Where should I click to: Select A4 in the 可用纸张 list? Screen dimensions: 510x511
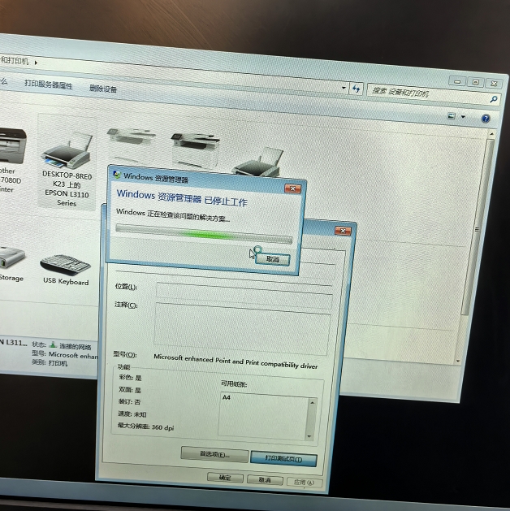(227, 397)
